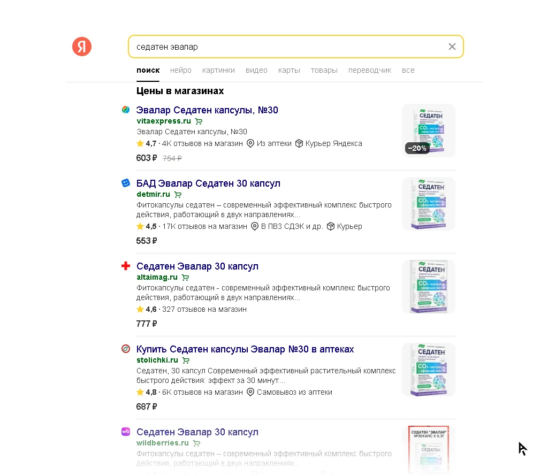
Task: Select the товары tab
Action: 324,70
